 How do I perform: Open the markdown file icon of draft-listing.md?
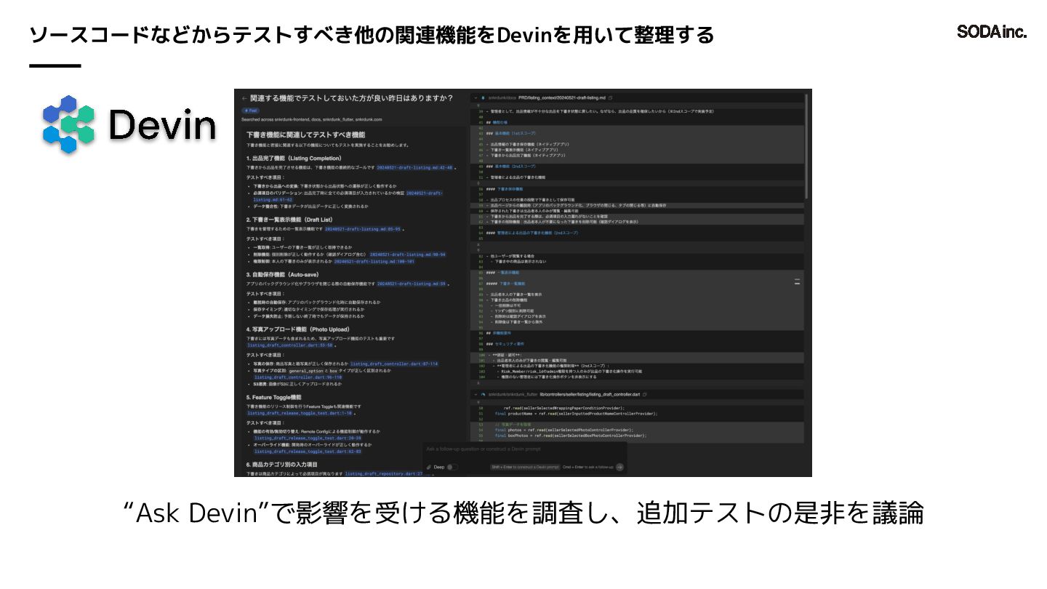point(483,97)
